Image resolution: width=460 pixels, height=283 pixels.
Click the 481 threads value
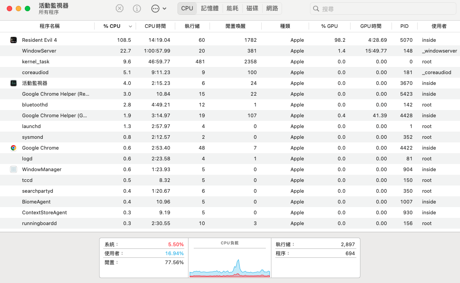[200, 62]
